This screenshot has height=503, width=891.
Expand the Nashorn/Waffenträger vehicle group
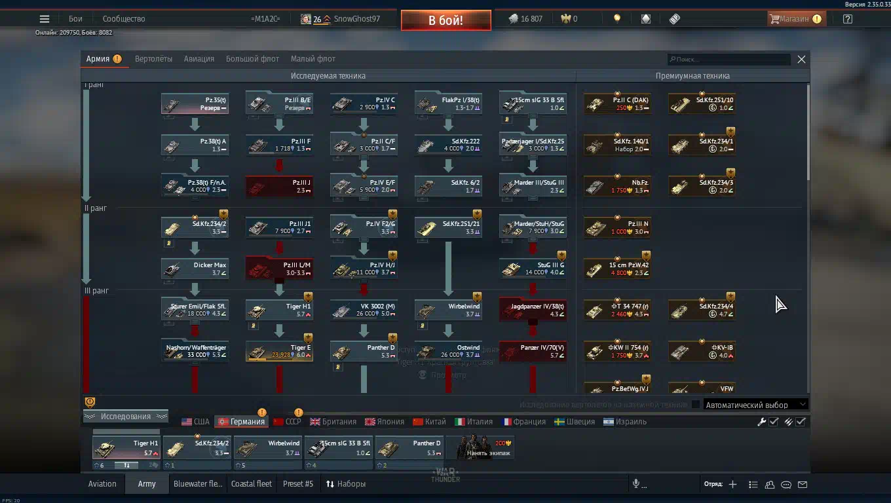(195, 352)
